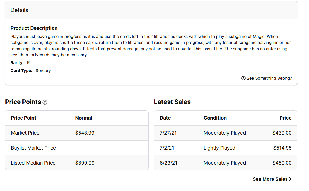Click the Sorcery card type value

(43, 71)
